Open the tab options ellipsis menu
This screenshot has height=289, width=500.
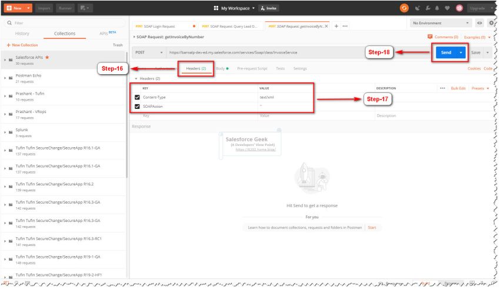(x=345, y=26)
